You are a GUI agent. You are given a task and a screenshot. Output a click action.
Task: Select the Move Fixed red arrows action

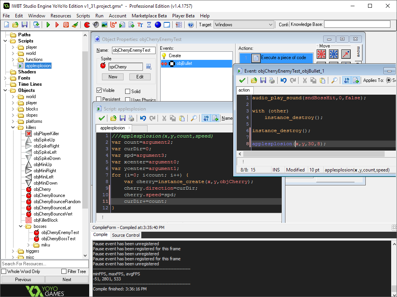point(321,54)
